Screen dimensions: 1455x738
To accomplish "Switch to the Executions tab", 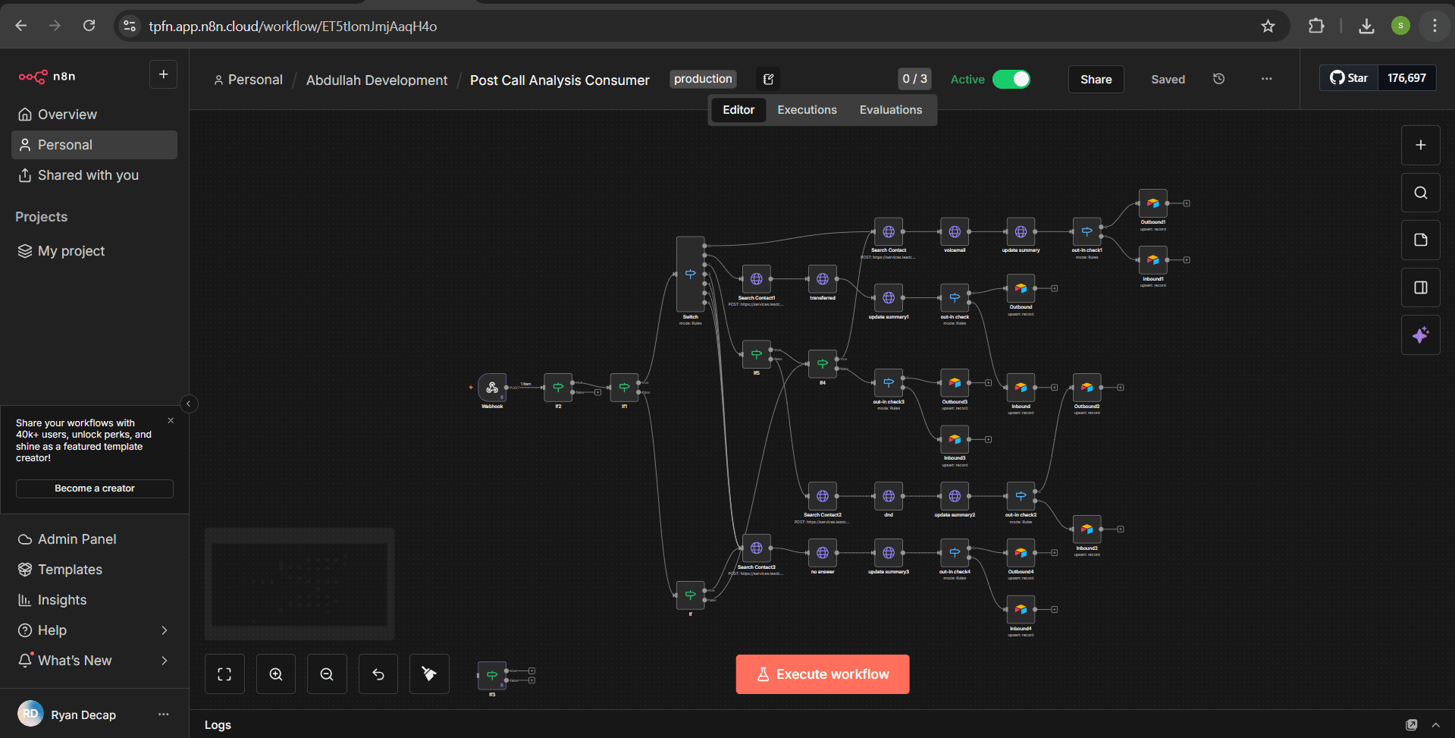I will pyautogui.click(x=807, y=110).
